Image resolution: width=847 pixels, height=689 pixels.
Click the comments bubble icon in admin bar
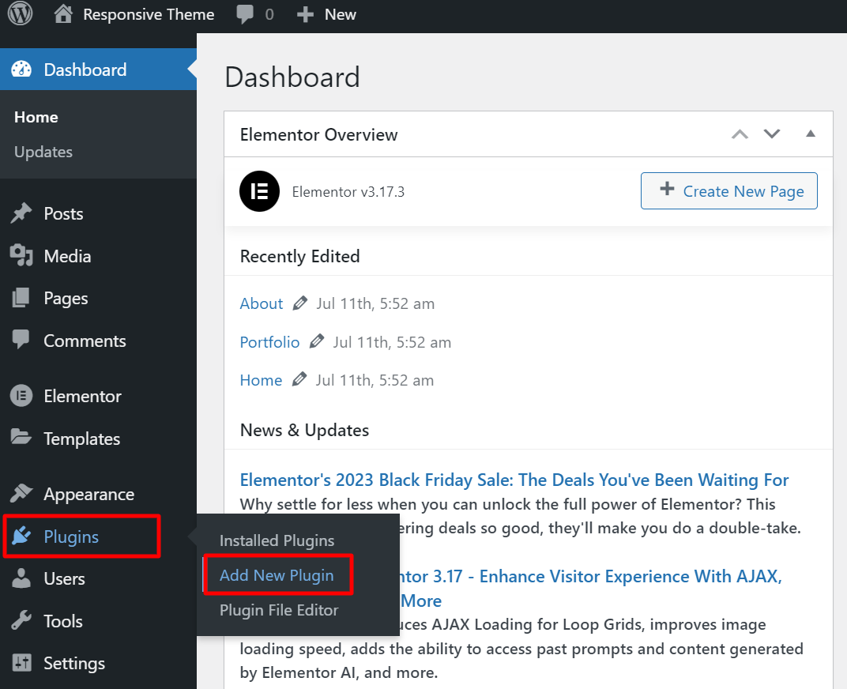[245, 14]
